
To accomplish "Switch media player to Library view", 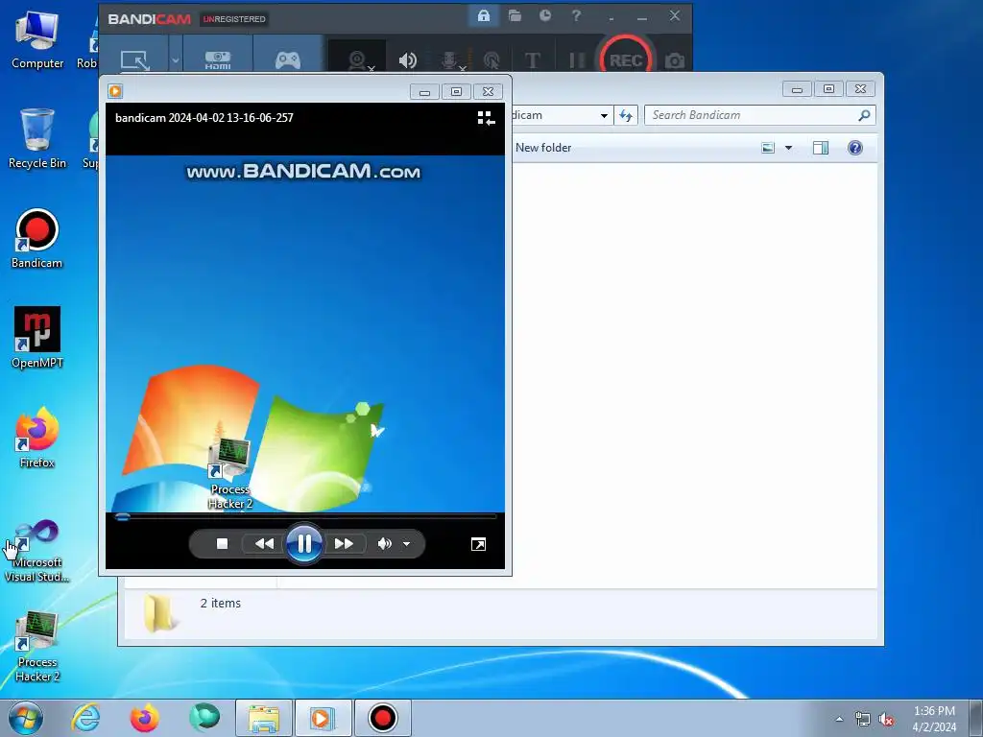I will click(x=486, y=118).
